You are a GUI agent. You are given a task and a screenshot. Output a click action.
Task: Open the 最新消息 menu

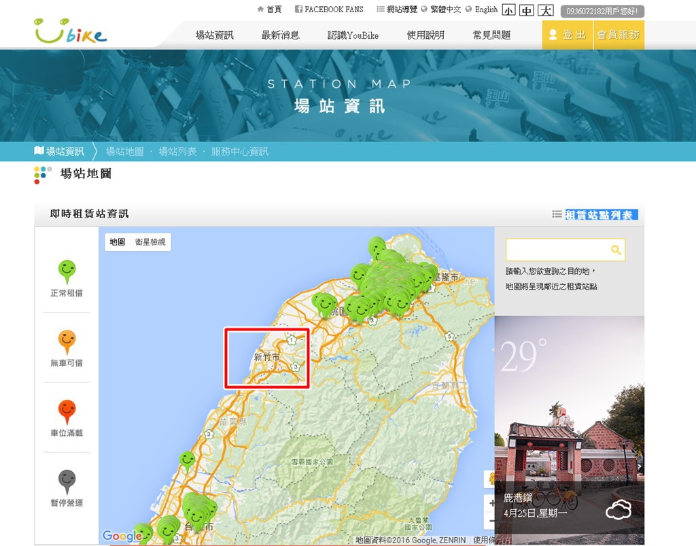pyautogui.click(x=281, y=35)
